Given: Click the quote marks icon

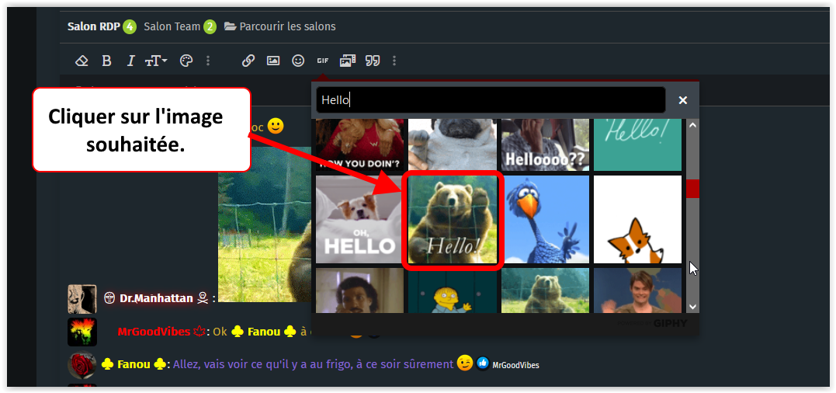Looking at the screenshot, I should click(373, 61).
